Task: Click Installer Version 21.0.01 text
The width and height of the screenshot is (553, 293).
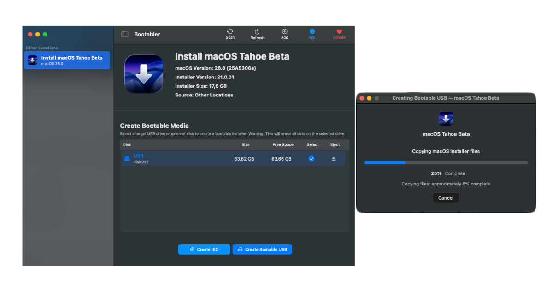Action: coord(205,77)
